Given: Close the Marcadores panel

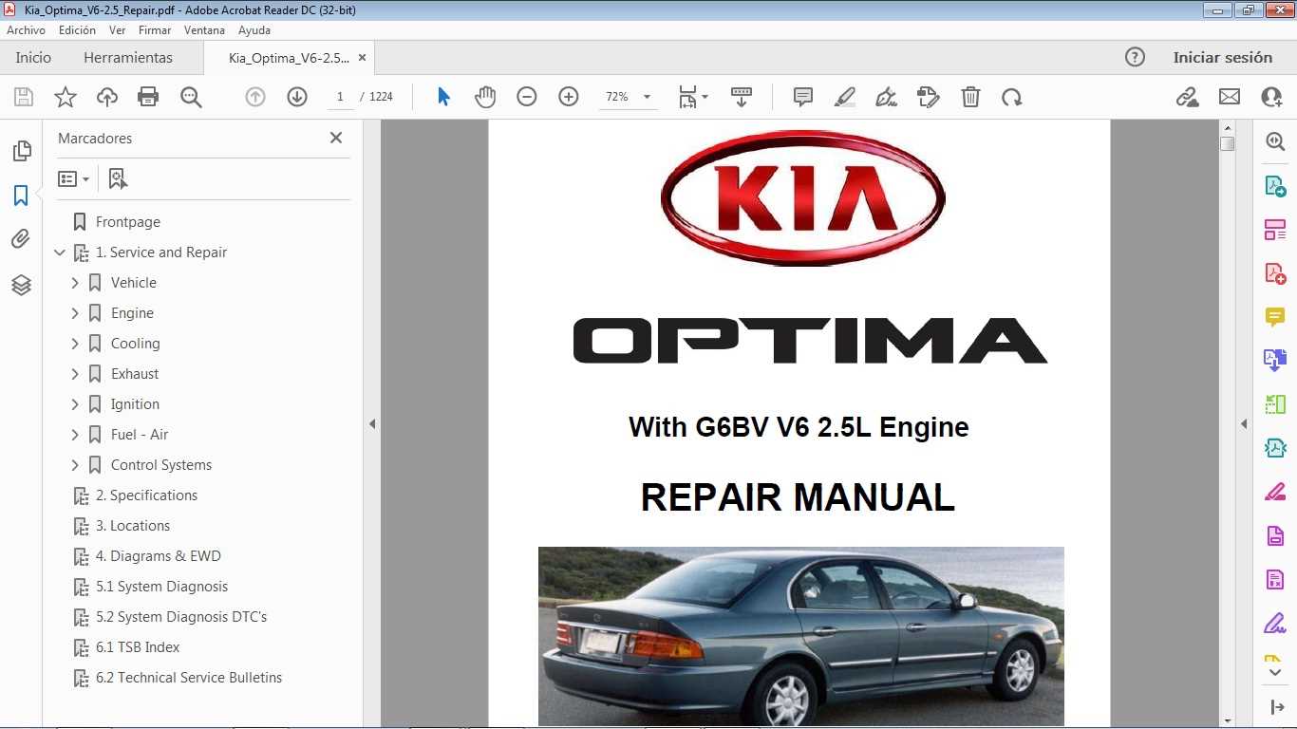Looking at the screenshot, I should [336, 138].
